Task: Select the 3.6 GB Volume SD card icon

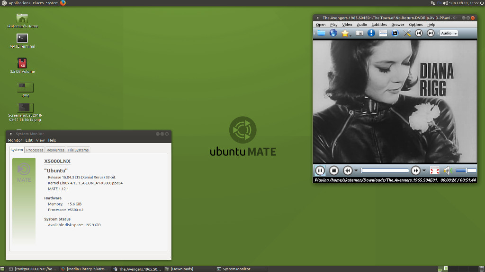Action: point(22,66)
